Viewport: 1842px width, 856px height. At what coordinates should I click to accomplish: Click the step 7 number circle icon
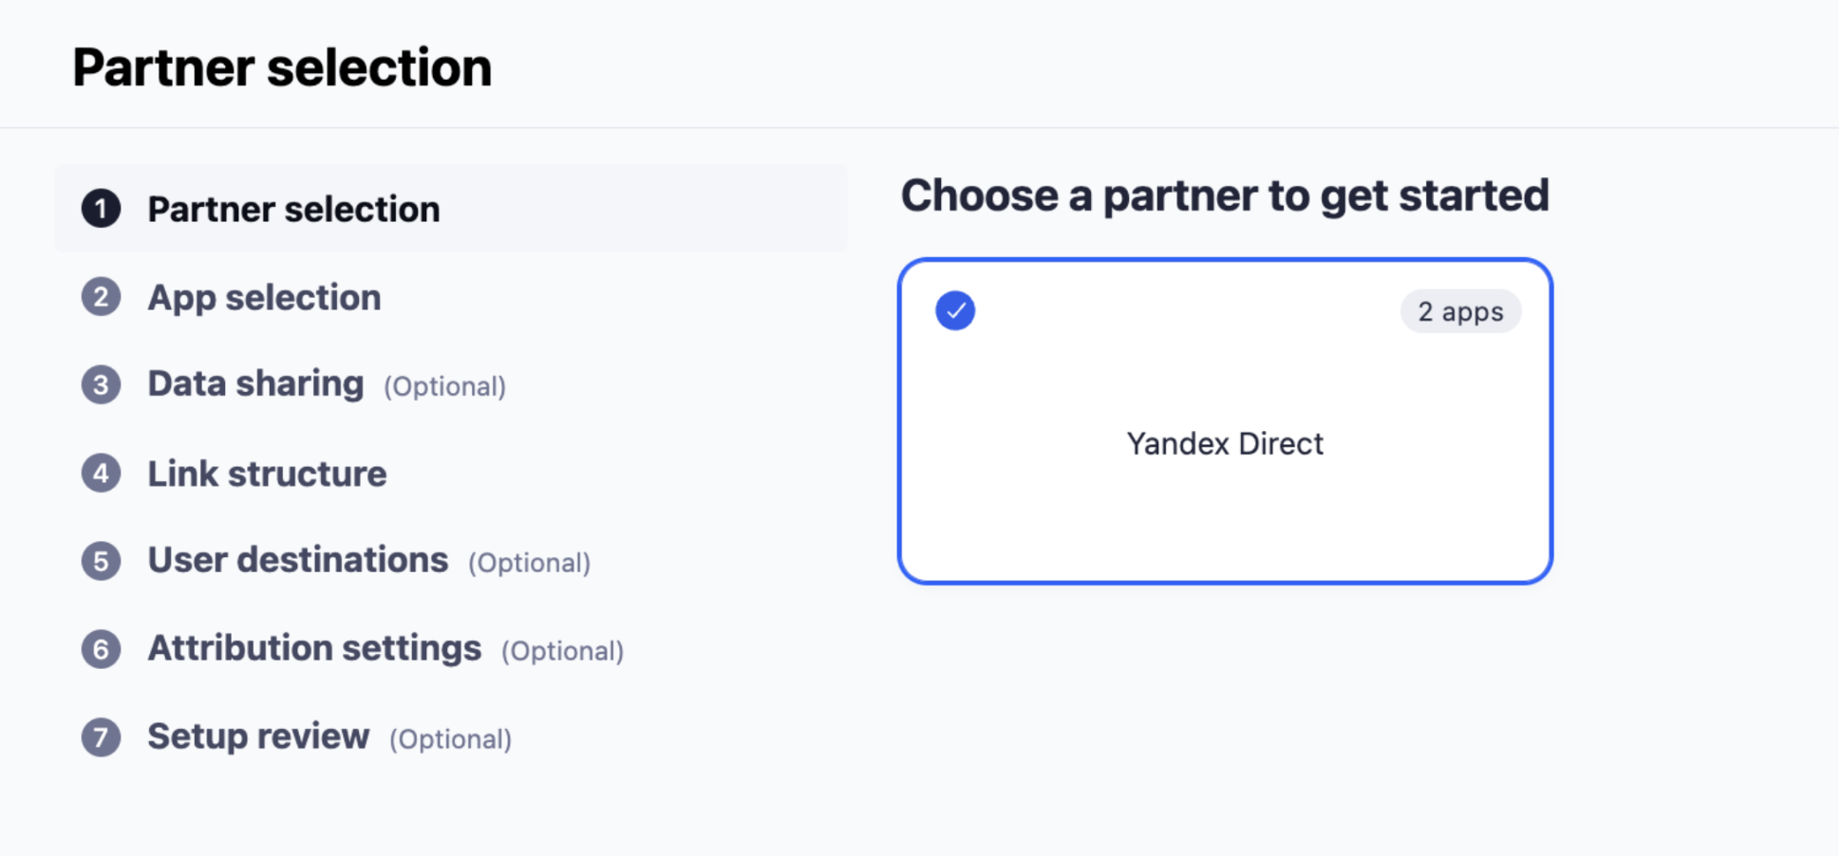[101, 737]
